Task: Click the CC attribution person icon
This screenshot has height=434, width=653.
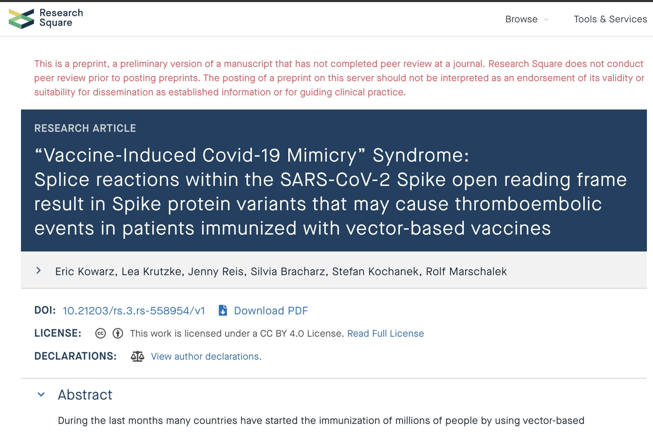Action: click(x=118, y=334)
